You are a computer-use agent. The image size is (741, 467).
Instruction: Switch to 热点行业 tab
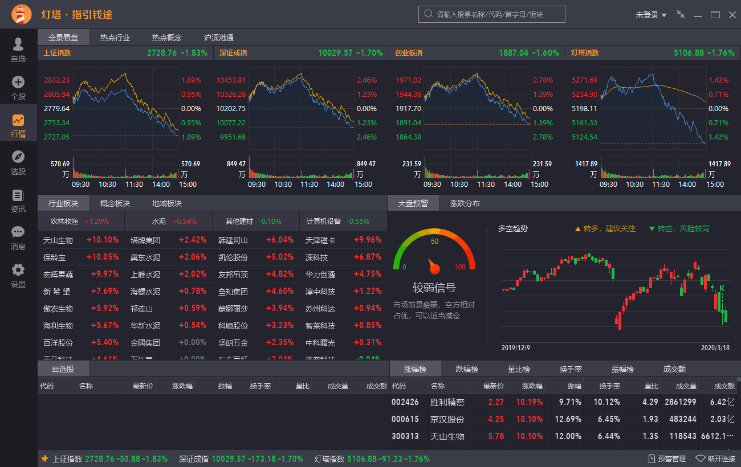115,38
